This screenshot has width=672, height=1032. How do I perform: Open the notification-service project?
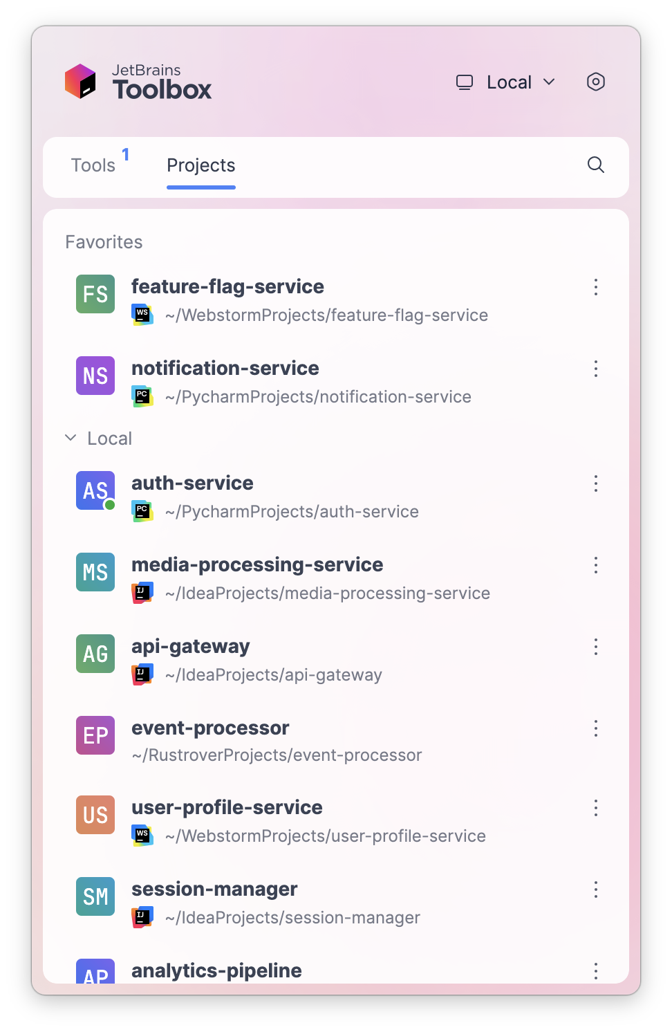[335, 382]
